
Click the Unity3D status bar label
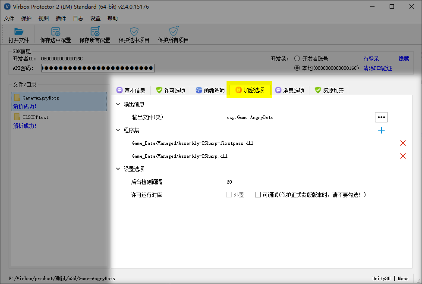tap(381, 278)
